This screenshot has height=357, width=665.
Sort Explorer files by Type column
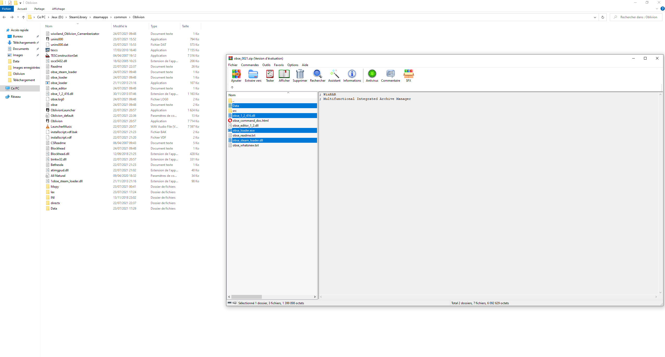[164, 26]
